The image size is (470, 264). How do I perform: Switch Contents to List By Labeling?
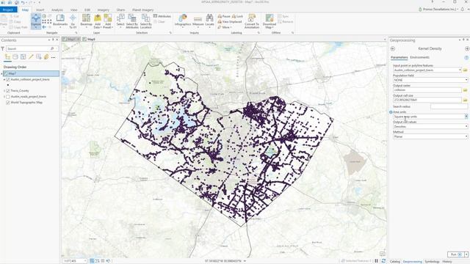click(46, 57)
